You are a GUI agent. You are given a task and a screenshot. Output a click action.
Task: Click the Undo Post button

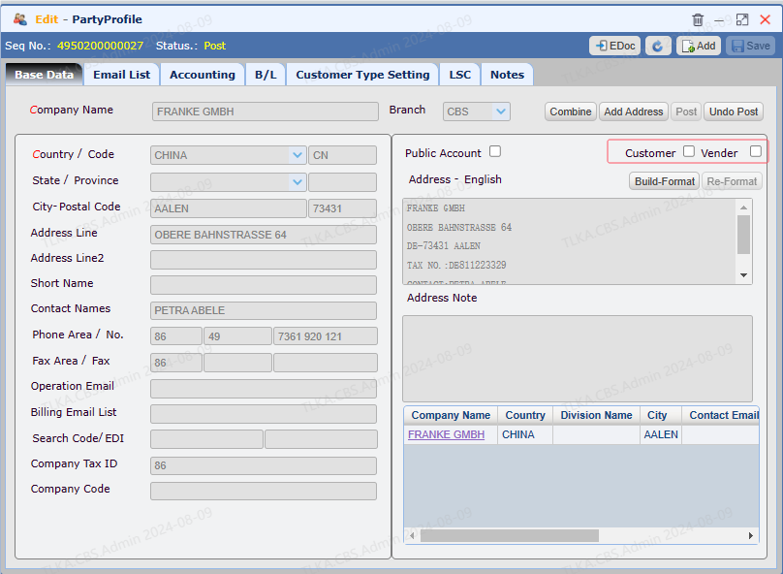tap(733, 112)
